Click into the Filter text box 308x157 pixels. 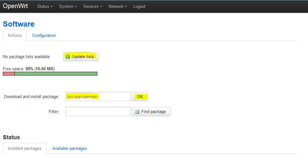pos(98,111)
